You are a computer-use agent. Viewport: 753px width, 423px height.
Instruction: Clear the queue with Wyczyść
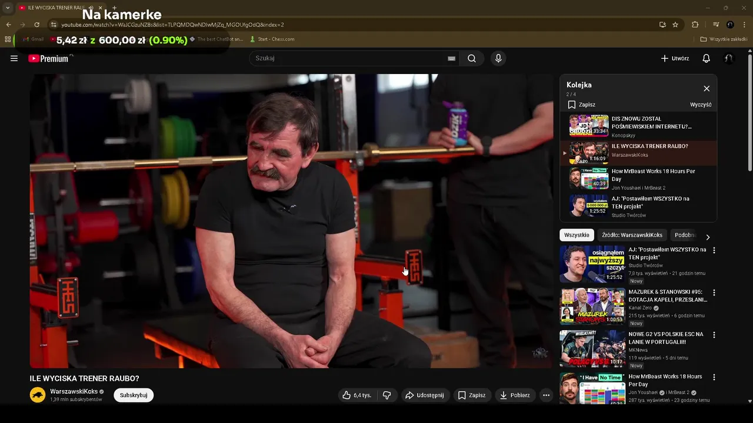pyautogui.click(x=701, y=105)
